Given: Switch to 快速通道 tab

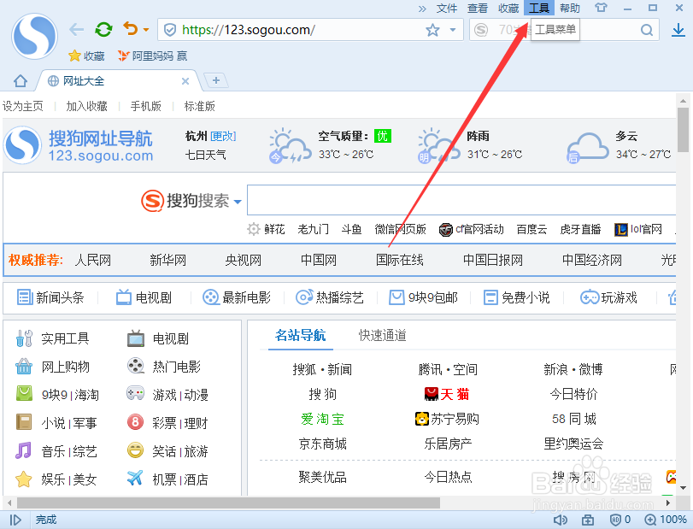Looking at the screenshot, I should (x=383, y=335).
